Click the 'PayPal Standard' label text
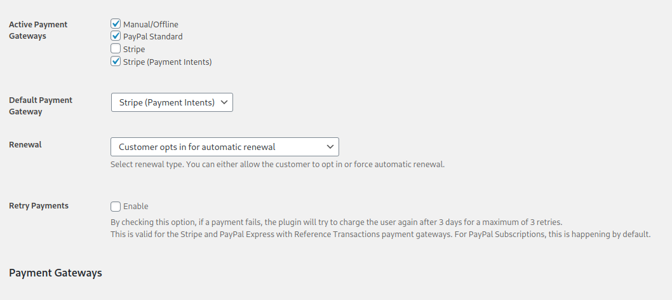The image size is (672, 300). coord(152,37)
